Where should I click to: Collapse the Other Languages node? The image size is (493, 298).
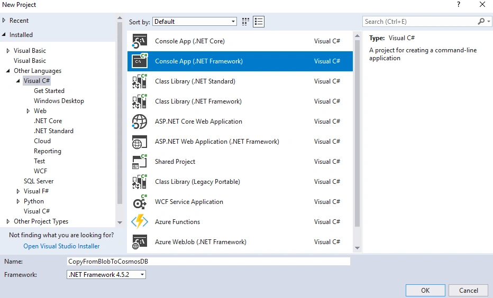pyautogui.click(x=8, y=71)
